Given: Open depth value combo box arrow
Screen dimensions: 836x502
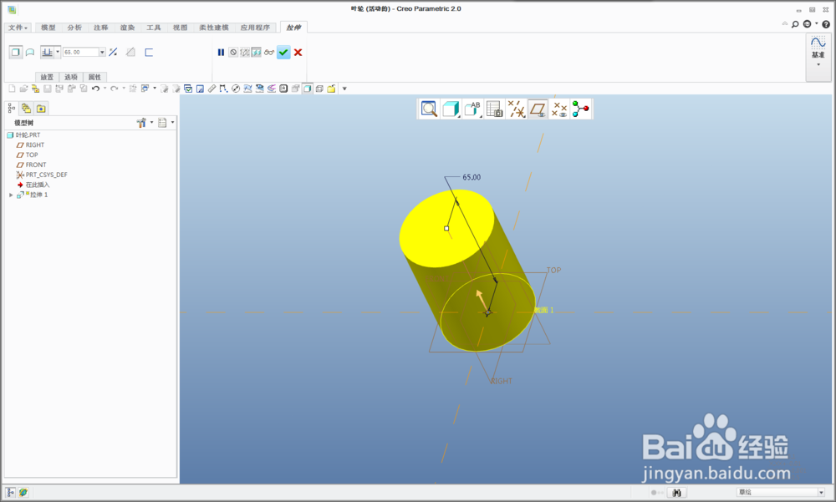Looking at the screenshot, I should pos(102,53).
